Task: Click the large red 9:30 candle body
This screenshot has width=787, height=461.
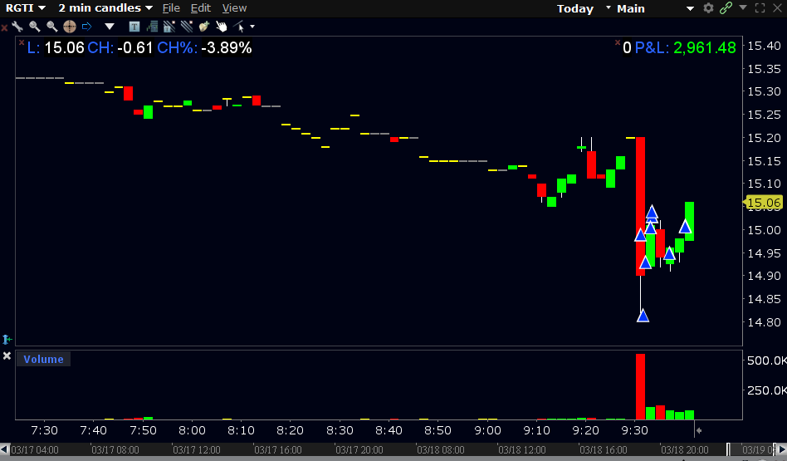Action: (x=640, y=206)
